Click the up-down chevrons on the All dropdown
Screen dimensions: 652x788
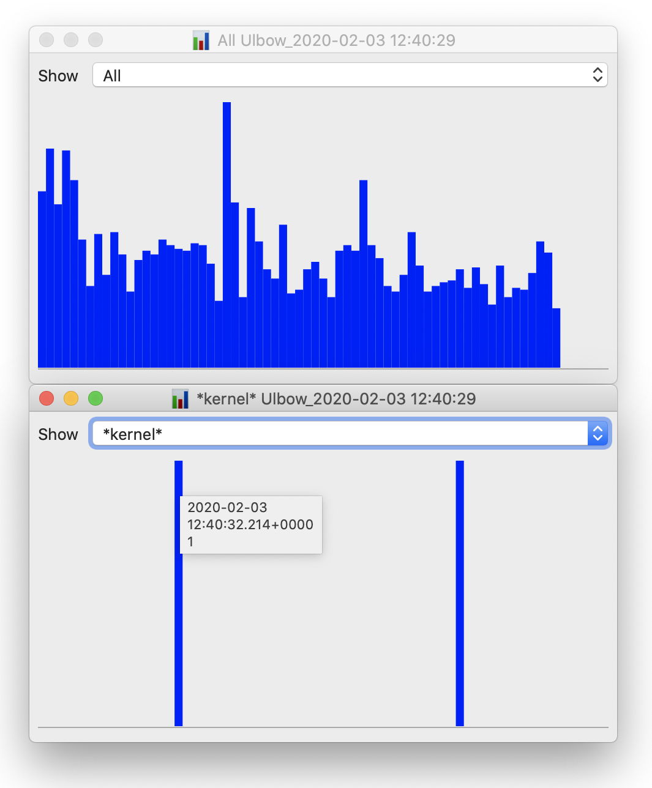click(598, 75)
